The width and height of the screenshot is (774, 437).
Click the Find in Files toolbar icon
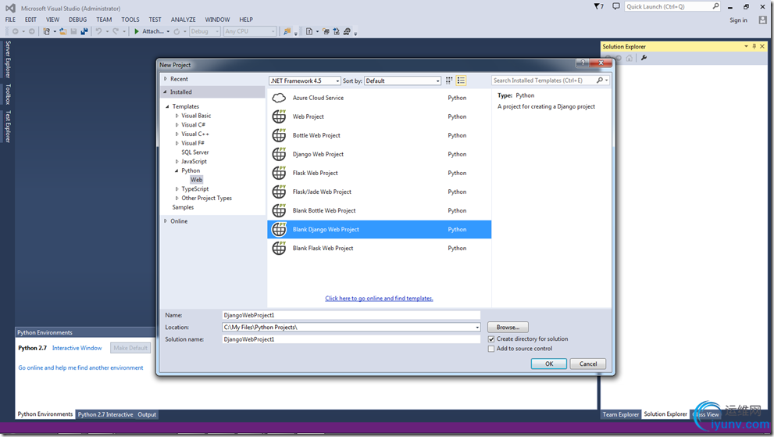pyautogui.click(x=287, y=31)
